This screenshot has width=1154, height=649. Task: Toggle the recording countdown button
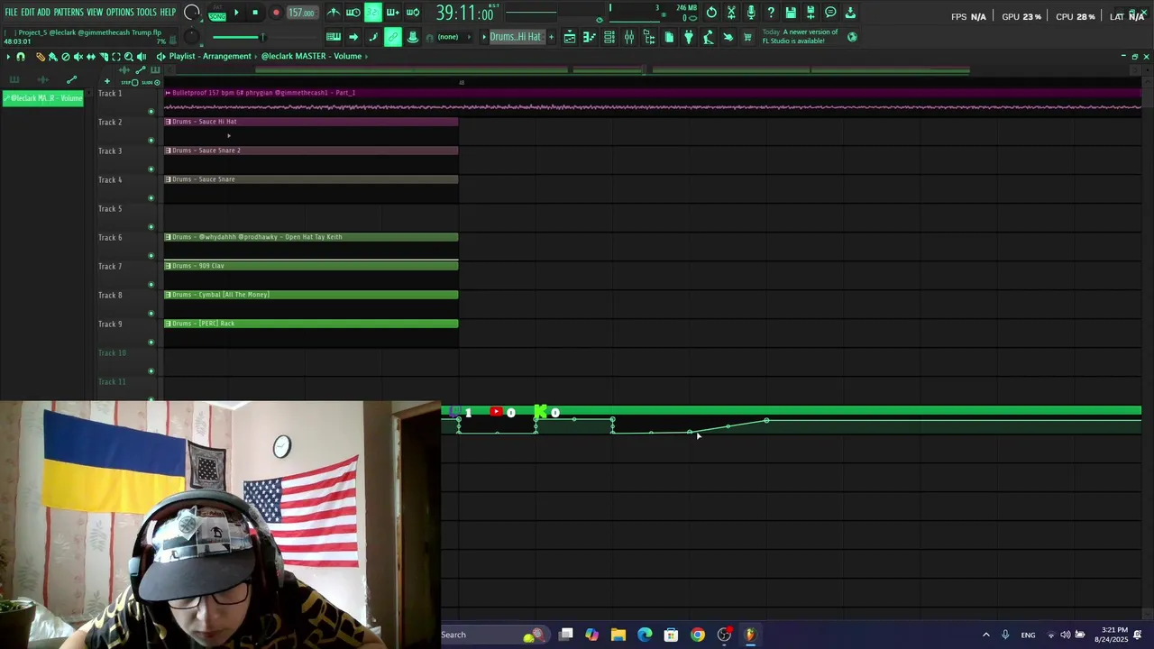click(373, 13)
